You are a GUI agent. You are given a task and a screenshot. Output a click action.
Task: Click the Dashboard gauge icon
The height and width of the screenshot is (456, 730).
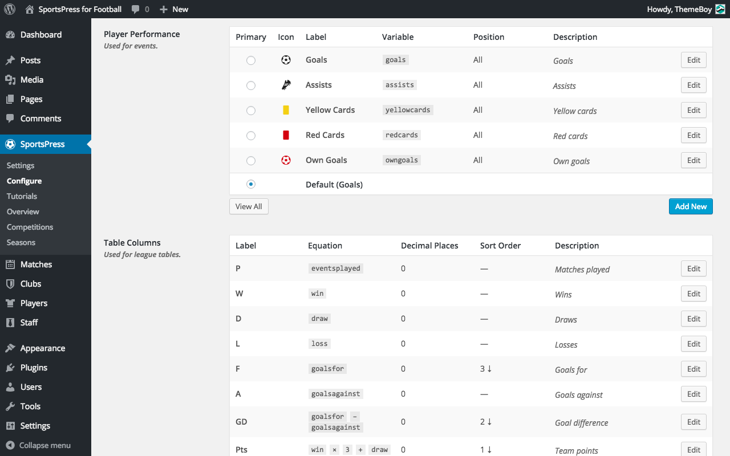click(10, 35)
